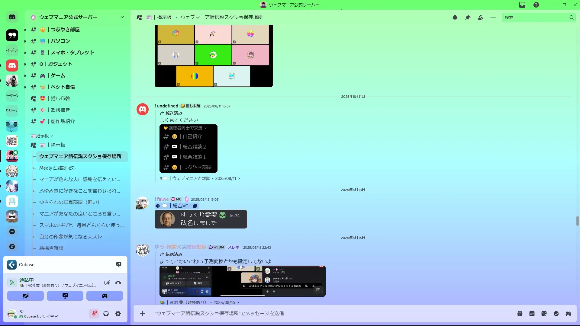Turn on the camera
This screenshot has height=326, width=580.
point(25,296)
